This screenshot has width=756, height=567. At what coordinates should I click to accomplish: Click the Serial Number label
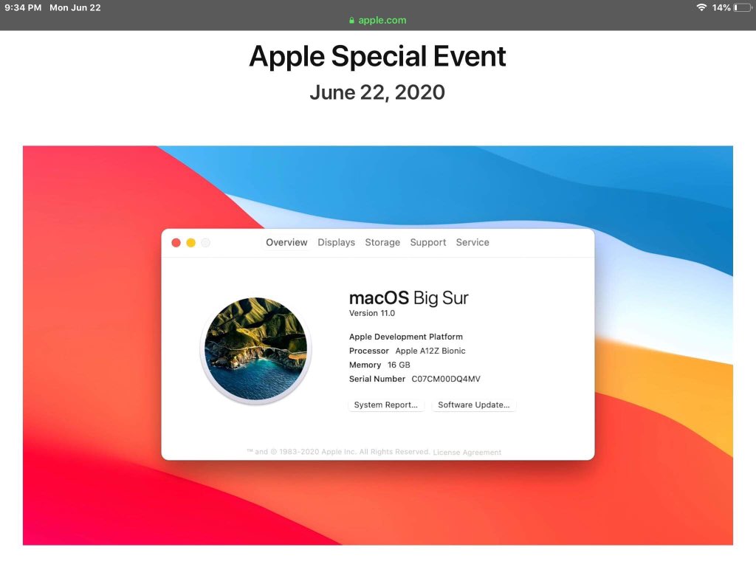[x=377, y=379]
